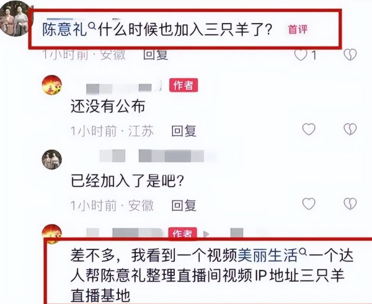
Task: Dislike the first comment with broken heart
Action: [350, 55]
